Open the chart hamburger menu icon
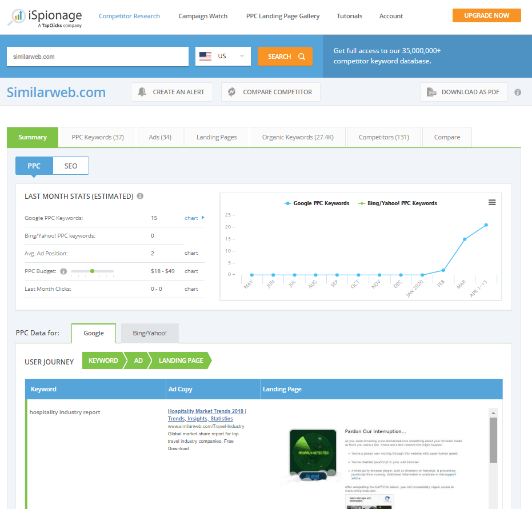Viewport: 532px width, 509px height. coord(492,202)
